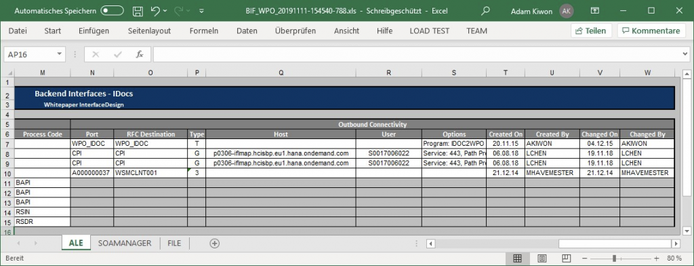
Task: Open the Daten ribbon tab
Action: click(x=247, y=31)
